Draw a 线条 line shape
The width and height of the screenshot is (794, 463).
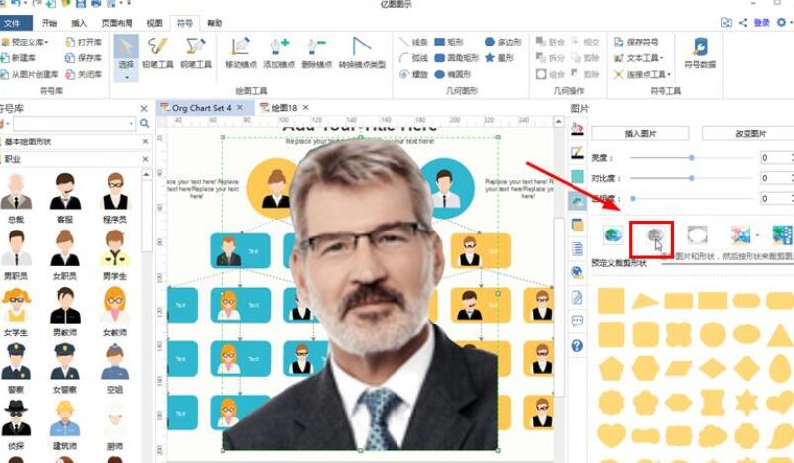coord(413,42)
